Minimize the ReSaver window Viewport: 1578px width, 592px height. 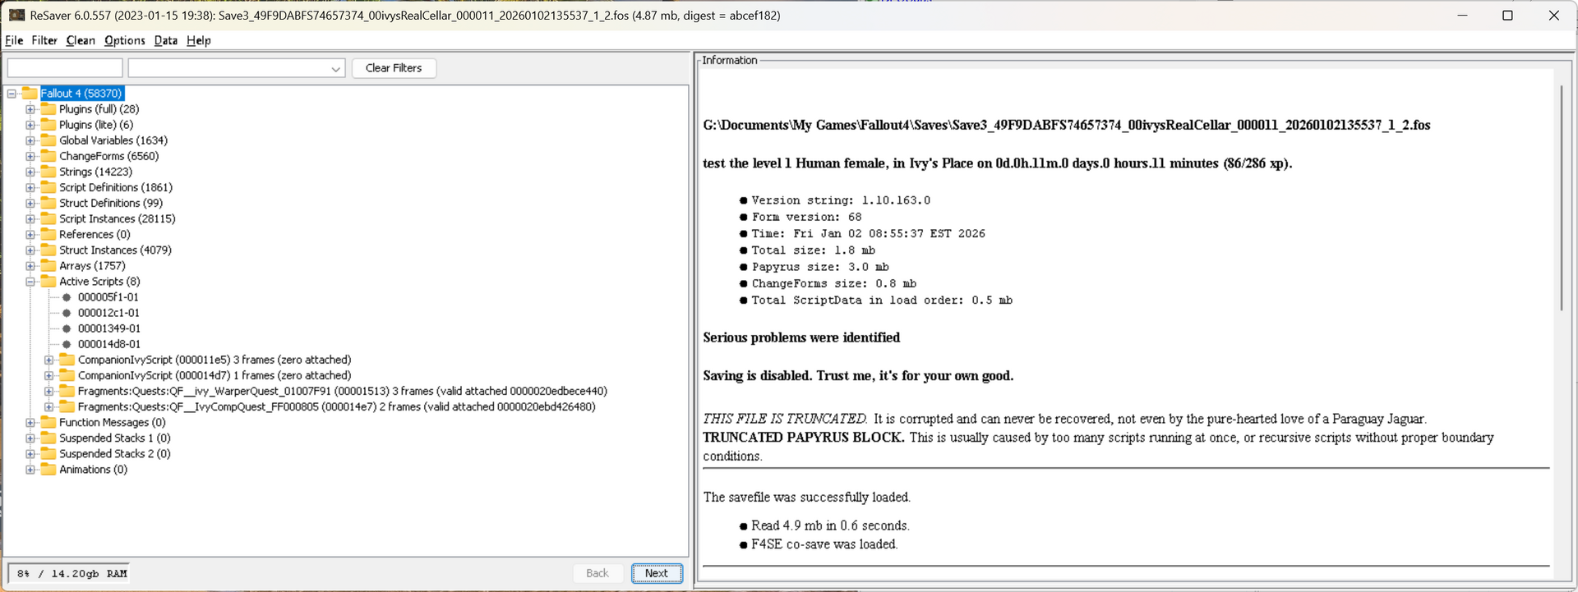(1462, 15)
